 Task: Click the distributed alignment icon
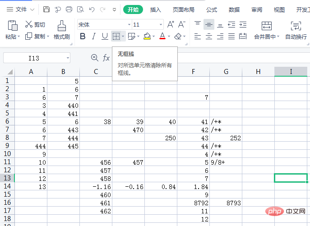[243, 36]
